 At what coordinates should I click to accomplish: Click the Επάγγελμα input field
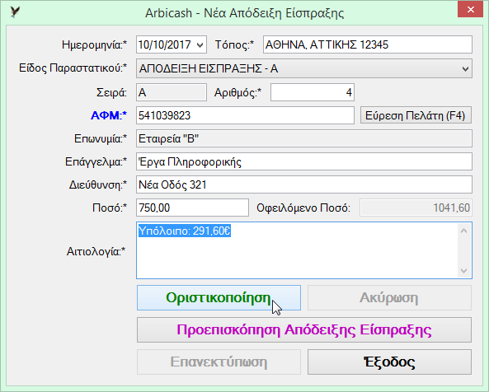(304, 161)
